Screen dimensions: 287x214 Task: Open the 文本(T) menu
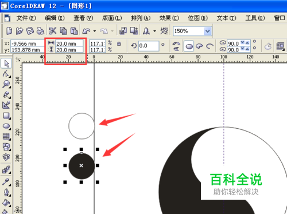pyautogui.click(x=226, y=18)
